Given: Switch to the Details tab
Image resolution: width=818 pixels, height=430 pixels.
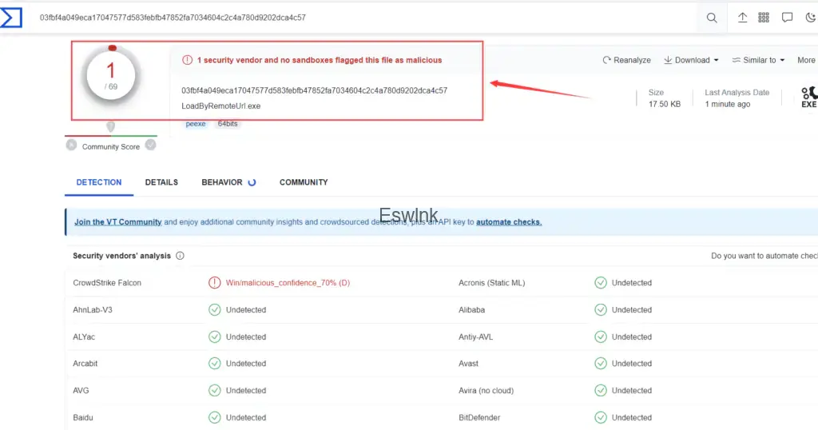Looking at the screenshot, I should [x=161, y=182].
